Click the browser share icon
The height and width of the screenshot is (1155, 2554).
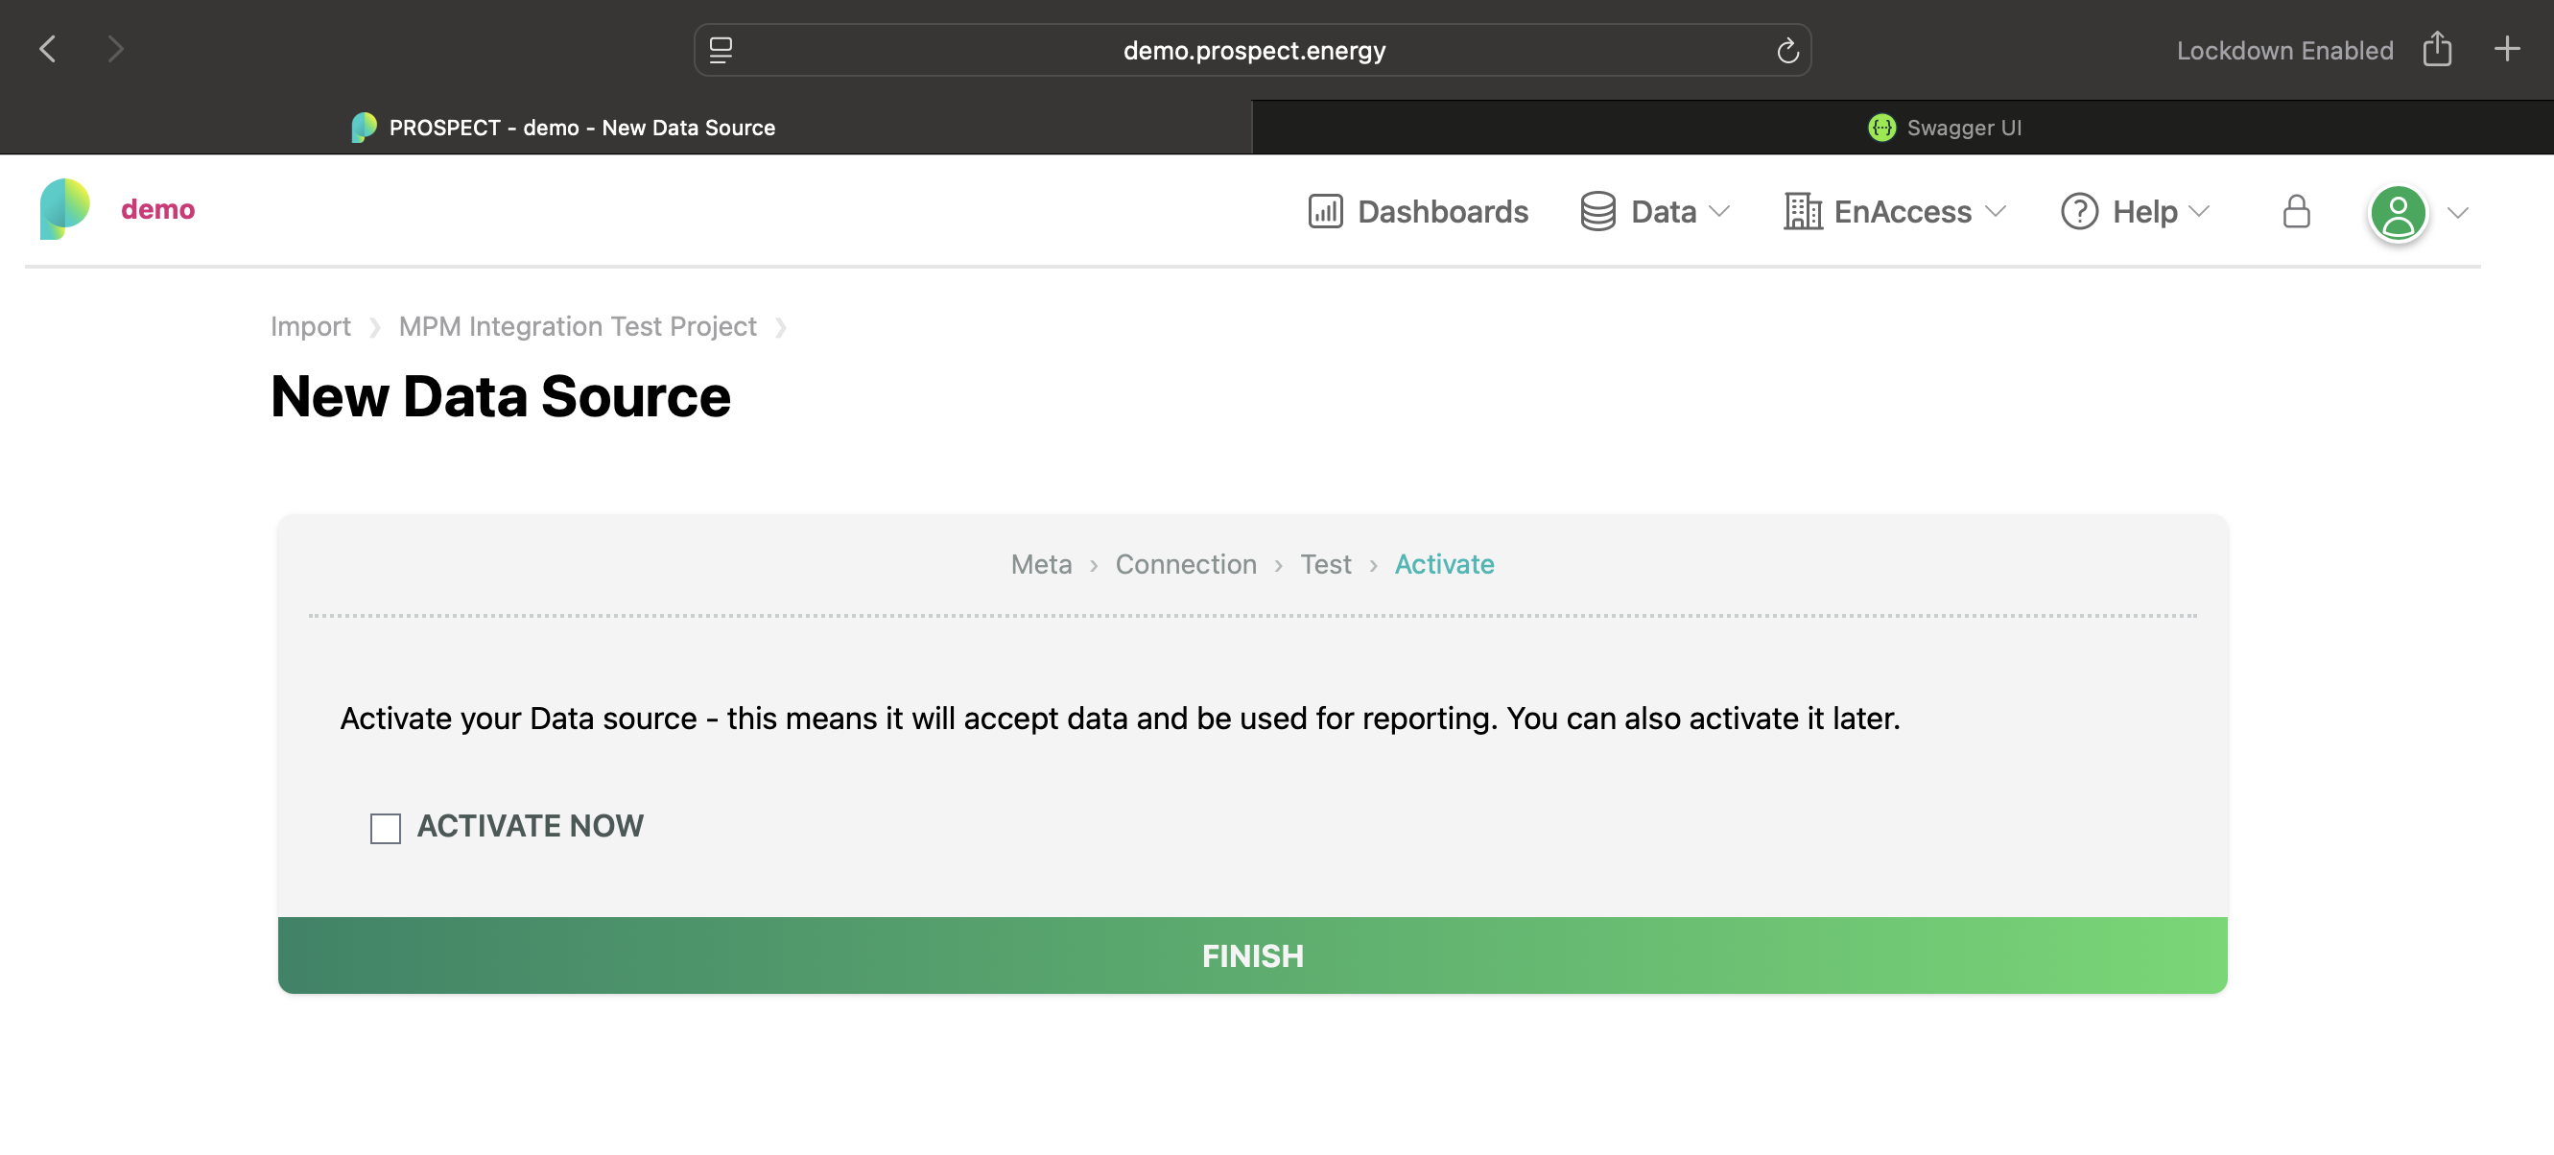[x=2438, y=49]
